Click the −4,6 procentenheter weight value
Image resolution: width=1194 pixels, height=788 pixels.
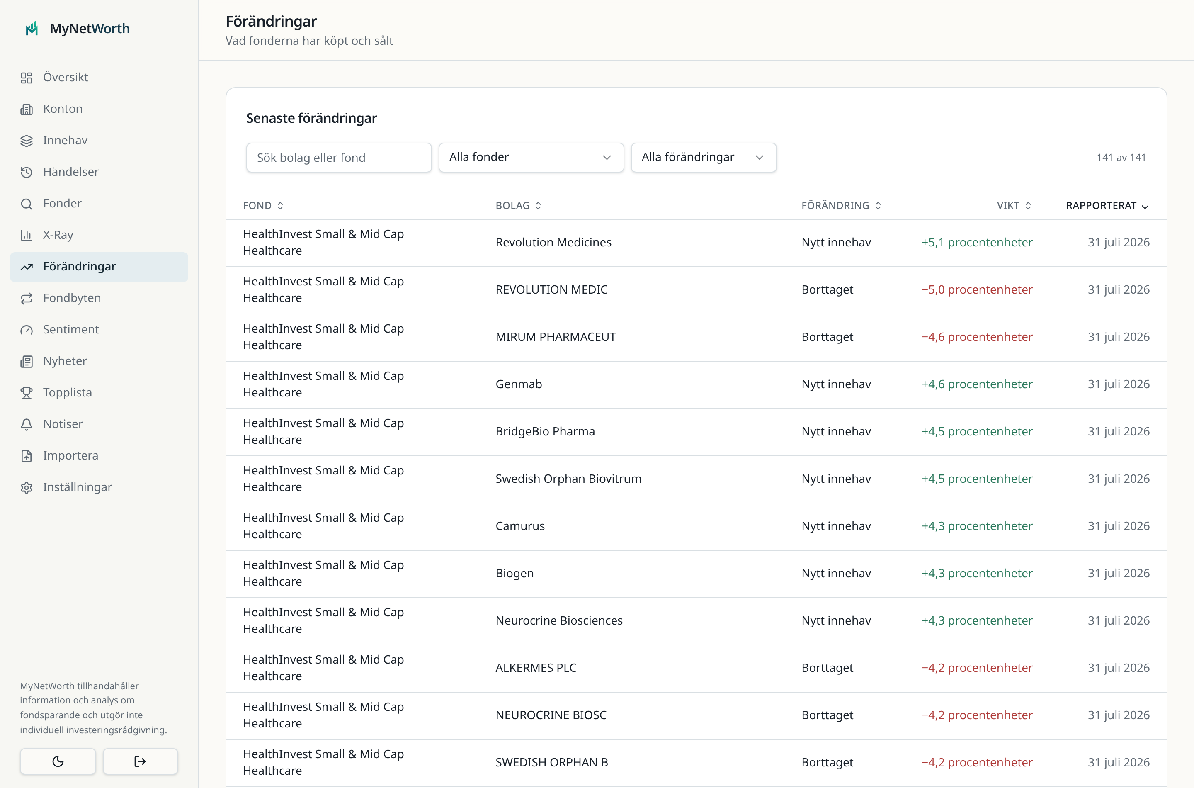977,337
